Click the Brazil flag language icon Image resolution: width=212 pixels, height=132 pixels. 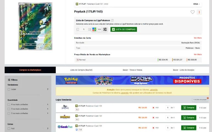[x=94, y=29]
